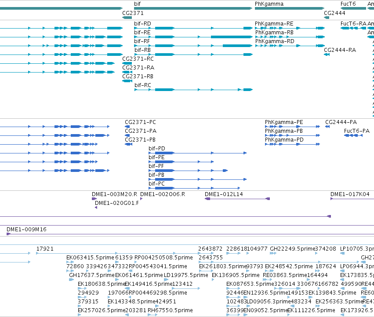Select transcript bif-RF
374x317 pixels.
(142, 41)
